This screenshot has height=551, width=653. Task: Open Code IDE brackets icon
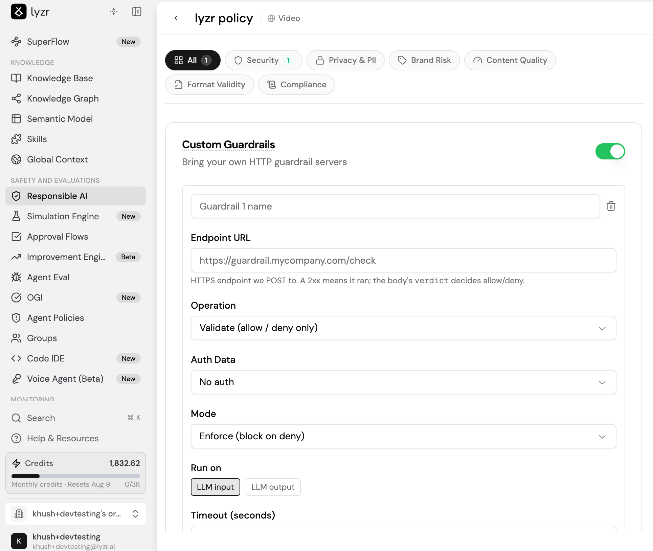click(x=16, y=358)
